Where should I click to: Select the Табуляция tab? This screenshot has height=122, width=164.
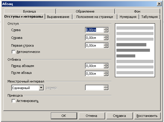[150, 17]
